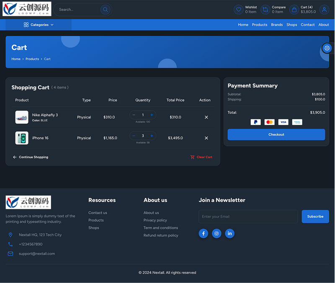Open the Instagram social icon
Viewport: 335px width, 283px height.
[x=216, y=234]
